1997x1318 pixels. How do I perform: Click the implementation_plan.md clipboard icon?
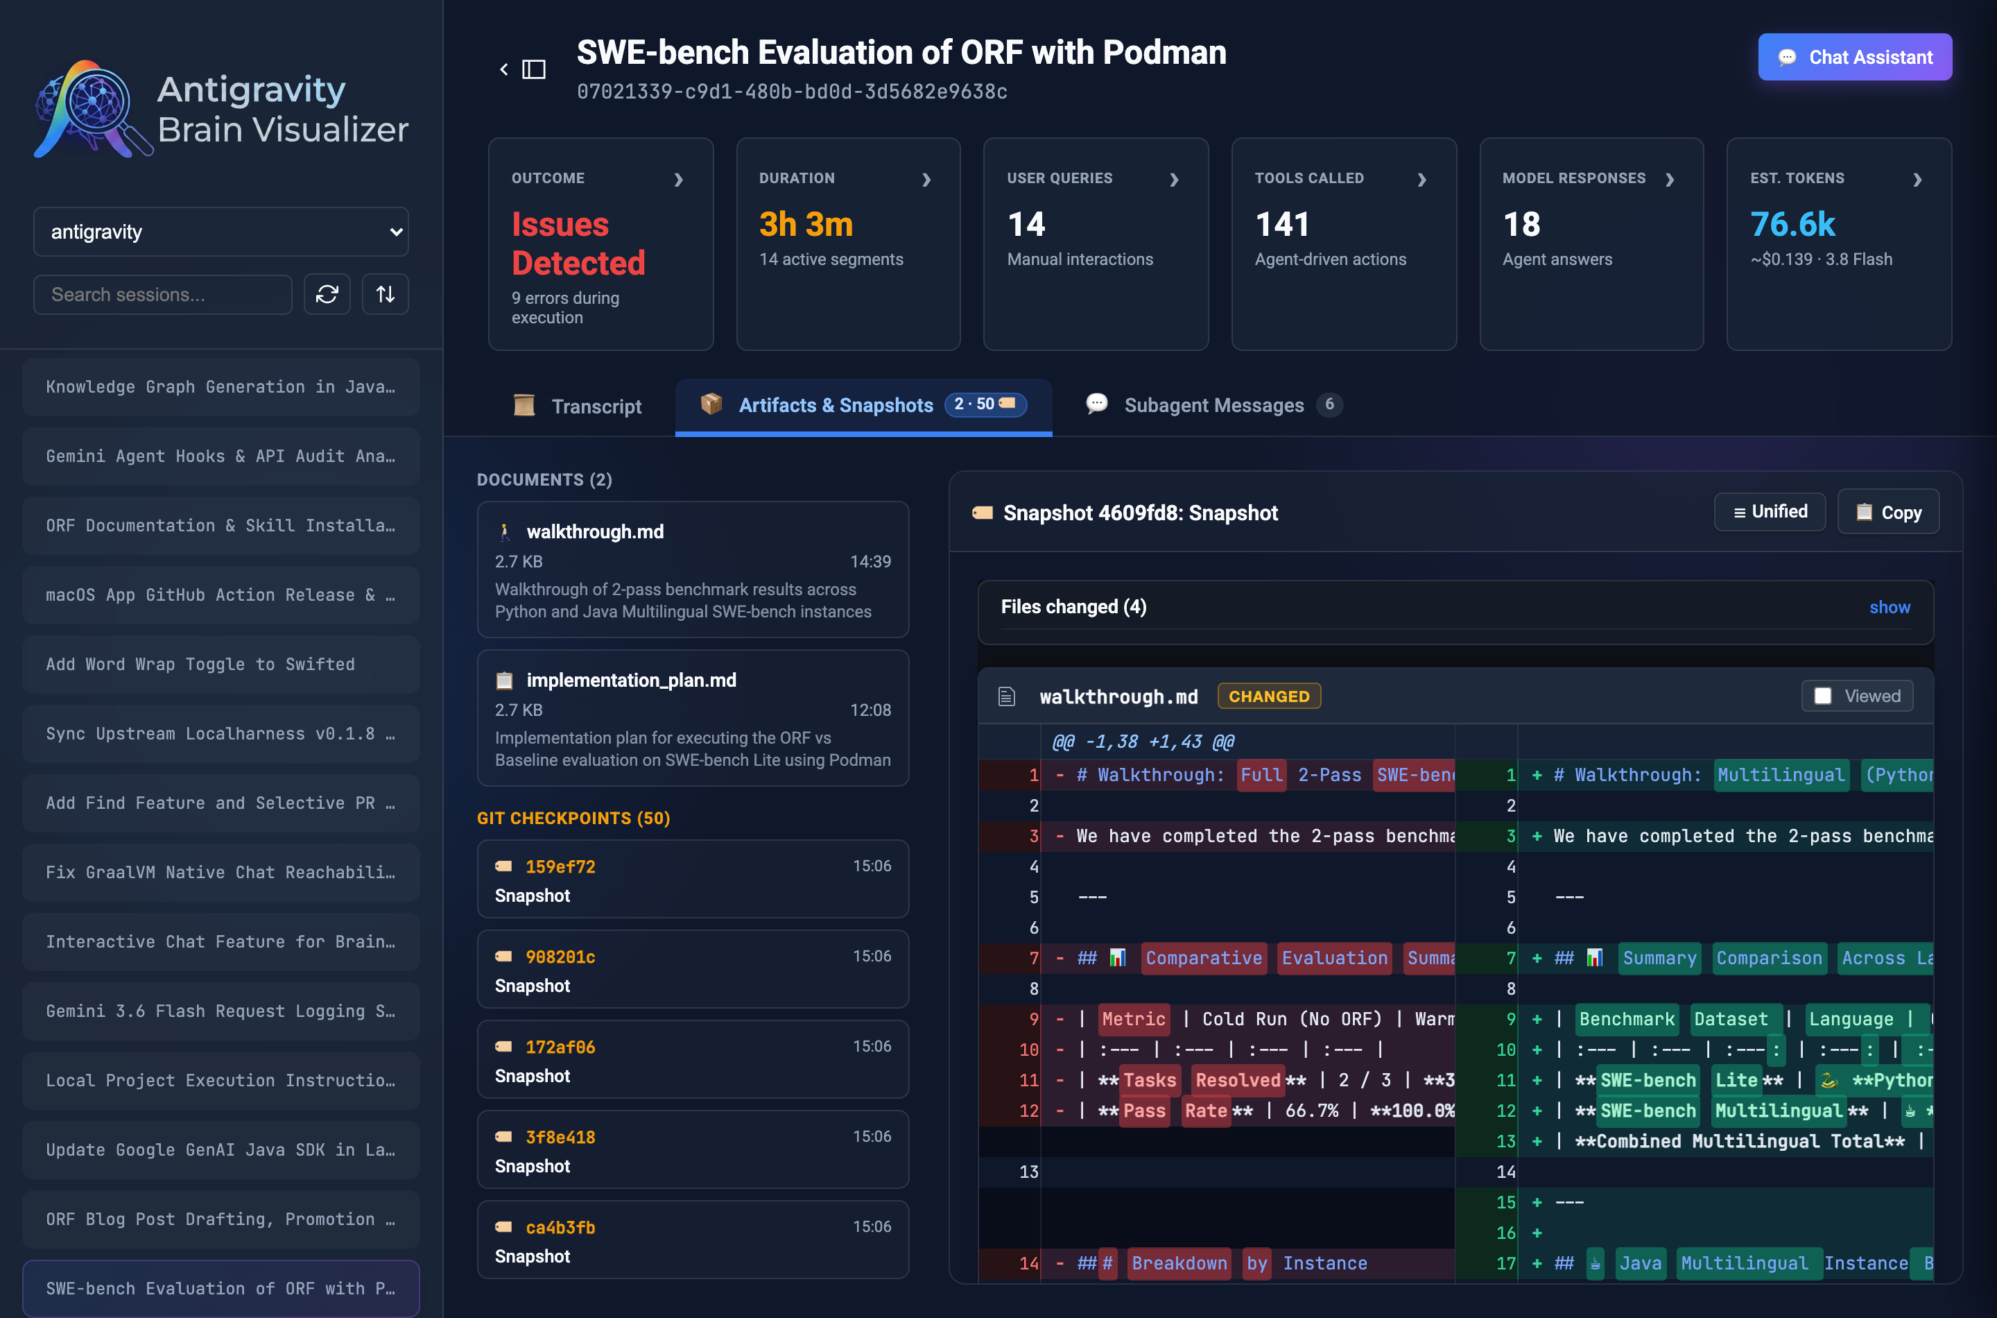pyautogui.click(x=504, y=680)
